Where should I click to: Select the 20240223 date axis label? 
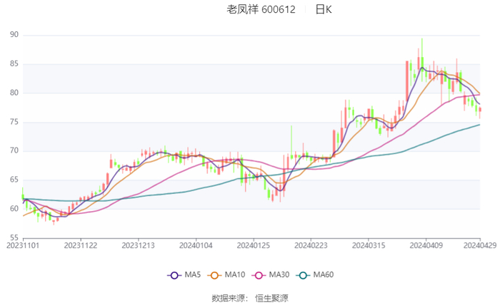point(310,245)
